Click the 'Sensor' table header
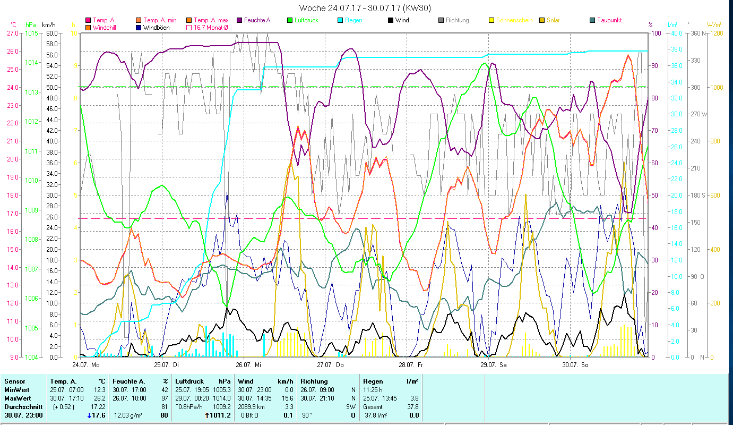 (x=14, y=381)
